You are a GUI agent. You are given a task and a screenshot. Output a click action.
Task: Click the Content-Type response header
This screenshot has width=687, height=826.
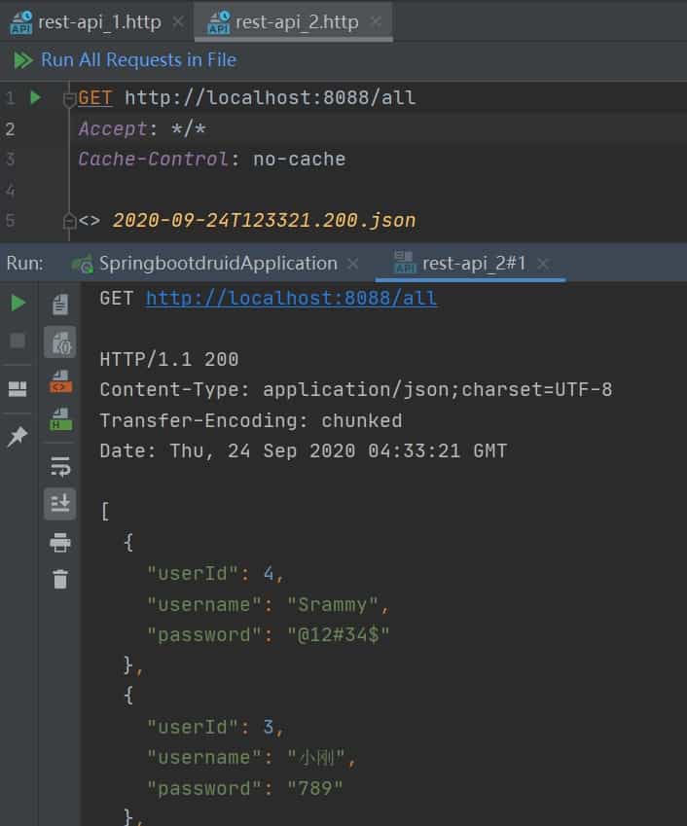tap(355, 390)
